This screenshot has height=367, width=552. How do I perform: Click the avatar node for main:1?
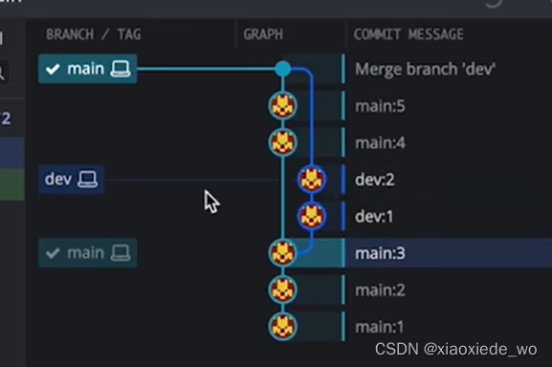tap(282, 327)
